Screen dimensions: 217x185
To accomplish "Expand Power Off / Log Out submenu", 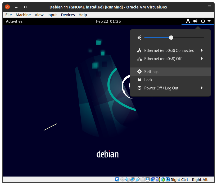I will [202, 88].
